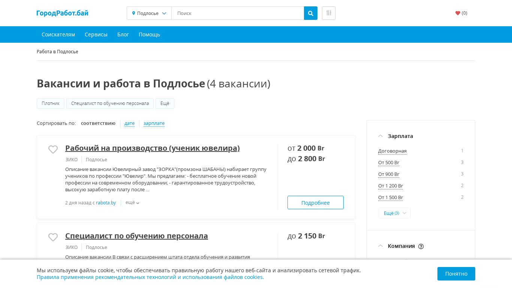Collapse the Компания filter section
The image size is (512, 288).
coord(380,246)
